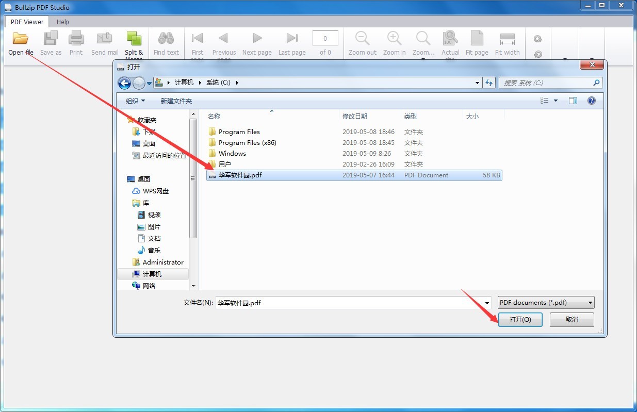Click 收藏夹 in the navigation pane
Image resolution: width=637 pixels, height=412 pixels.
147,120
